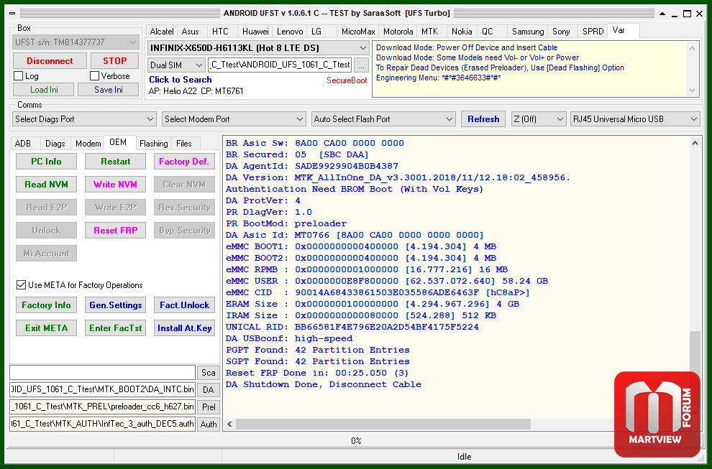Open RJ45 Universal Micro USB dropdown
Viewport: 712px width, 469px height.
pos(635,119)
